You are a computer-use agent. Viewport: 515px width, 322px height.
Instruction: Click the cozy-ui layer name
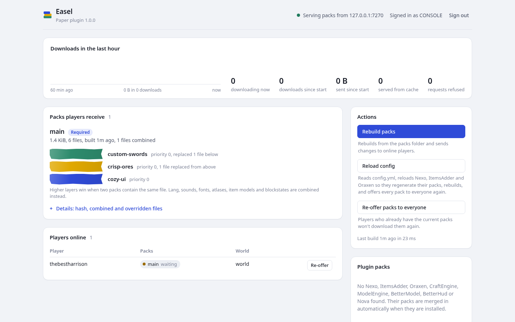point(117,179)
